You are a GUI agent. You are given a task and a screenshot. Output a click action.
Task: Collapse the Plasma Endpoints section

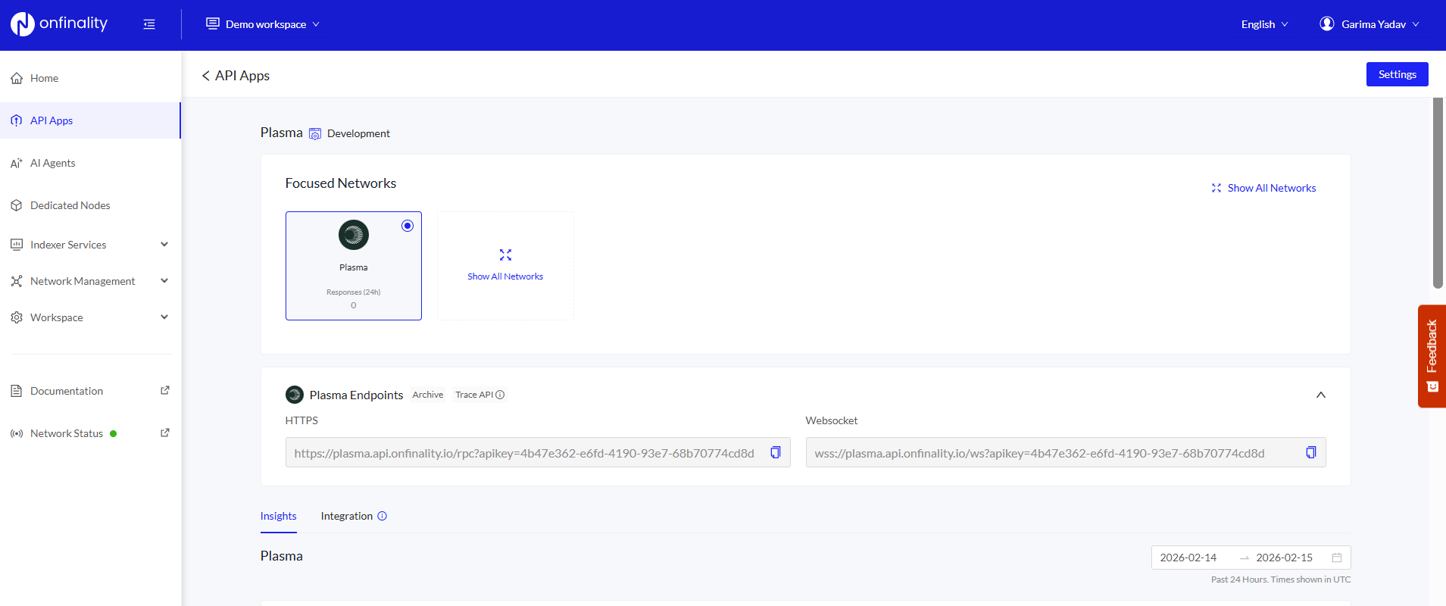(x=1320, y=395)
